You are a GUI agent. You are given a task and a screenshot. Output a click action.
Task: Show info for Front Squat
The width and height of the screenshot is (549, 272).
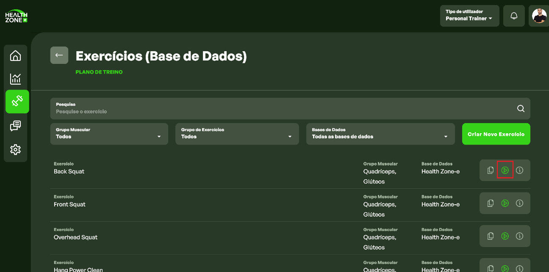520,203
